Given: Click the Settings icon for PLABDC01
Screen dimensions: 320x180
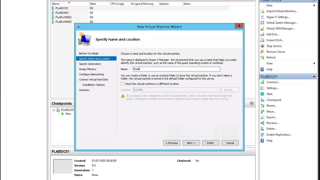Looking at the screenshot, I should click(262, 88).
